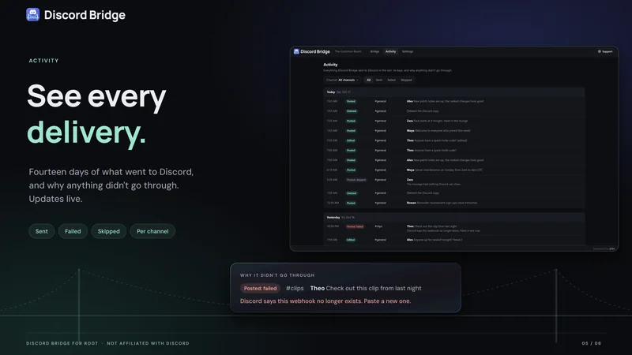Click 'Discord says this webhook no longer exists' text
This screenshot has width=632, height=355.
click(325, 301)
